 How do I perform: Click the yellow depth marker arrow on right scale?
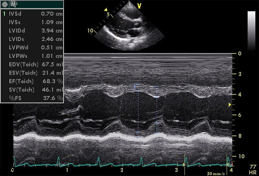click(230, 105)
